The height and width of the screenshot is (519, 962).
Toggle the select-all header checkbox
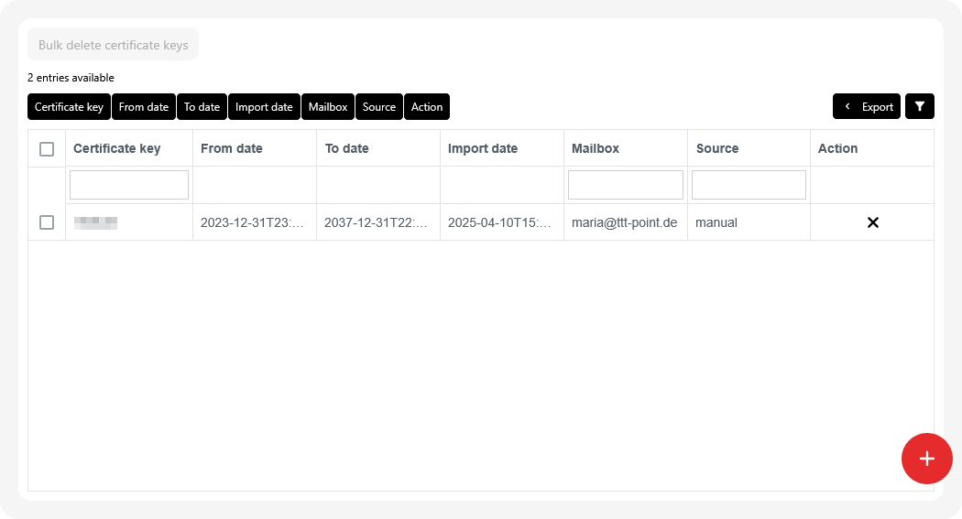pos(47,149)
